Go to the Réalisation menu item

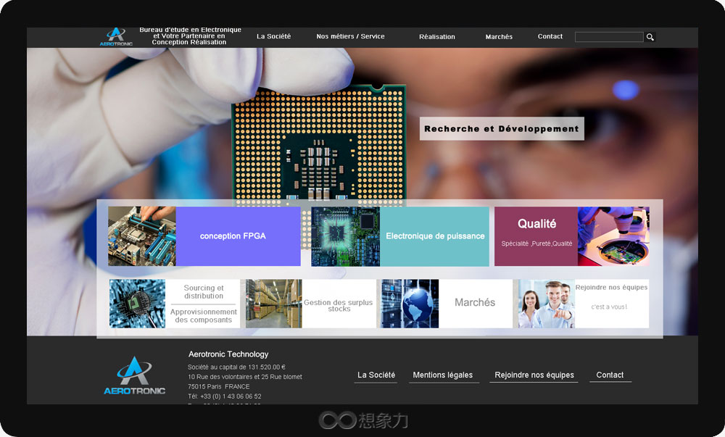pos(437,37)
